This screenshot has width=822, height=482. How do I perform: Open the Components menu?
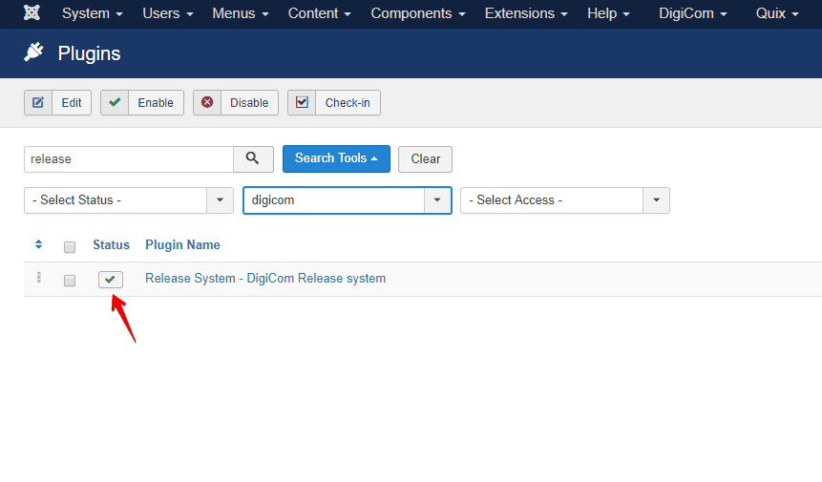click(418, 13)
